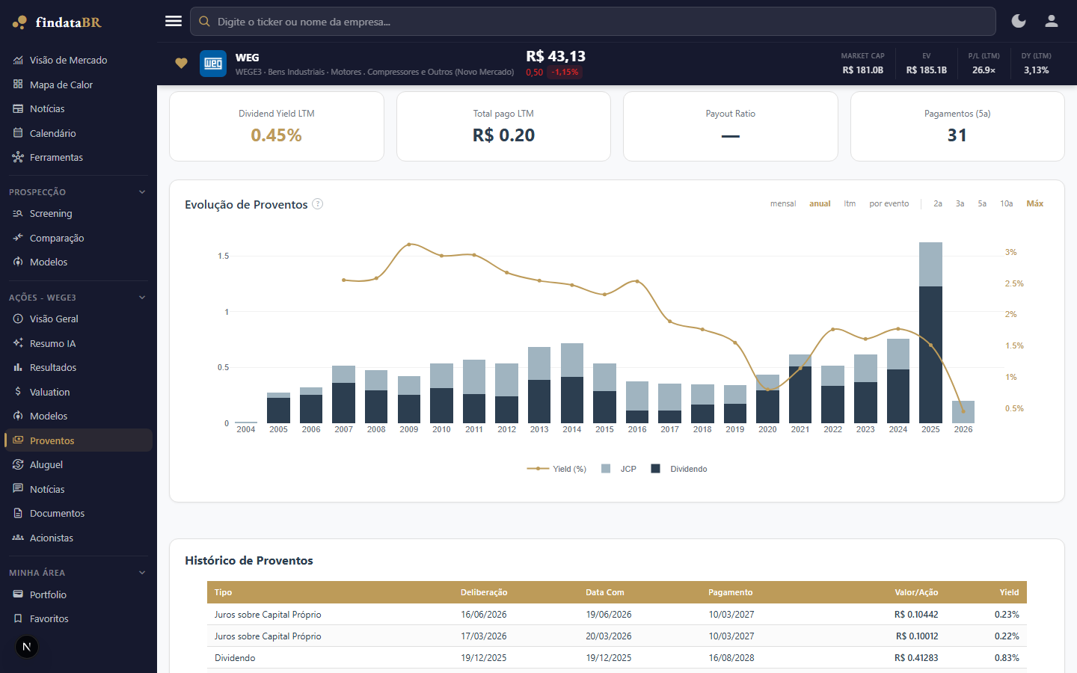Click the help icon beside Evolução de Proventos
This screenshot has height=673, width=1077.
318,204
